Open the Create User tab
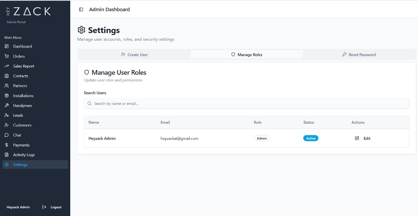 134,55
